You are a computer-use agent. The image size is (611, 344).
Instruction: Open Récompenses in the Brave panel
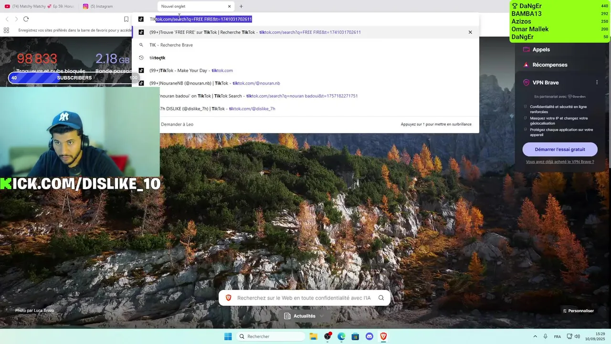pos(550,64)
